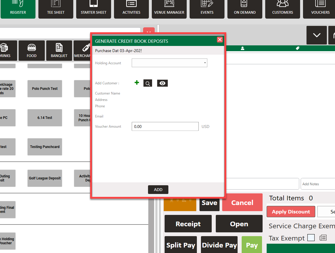Select the Testing Punchcard item
The image size is (335, 253).
(45, 147)
